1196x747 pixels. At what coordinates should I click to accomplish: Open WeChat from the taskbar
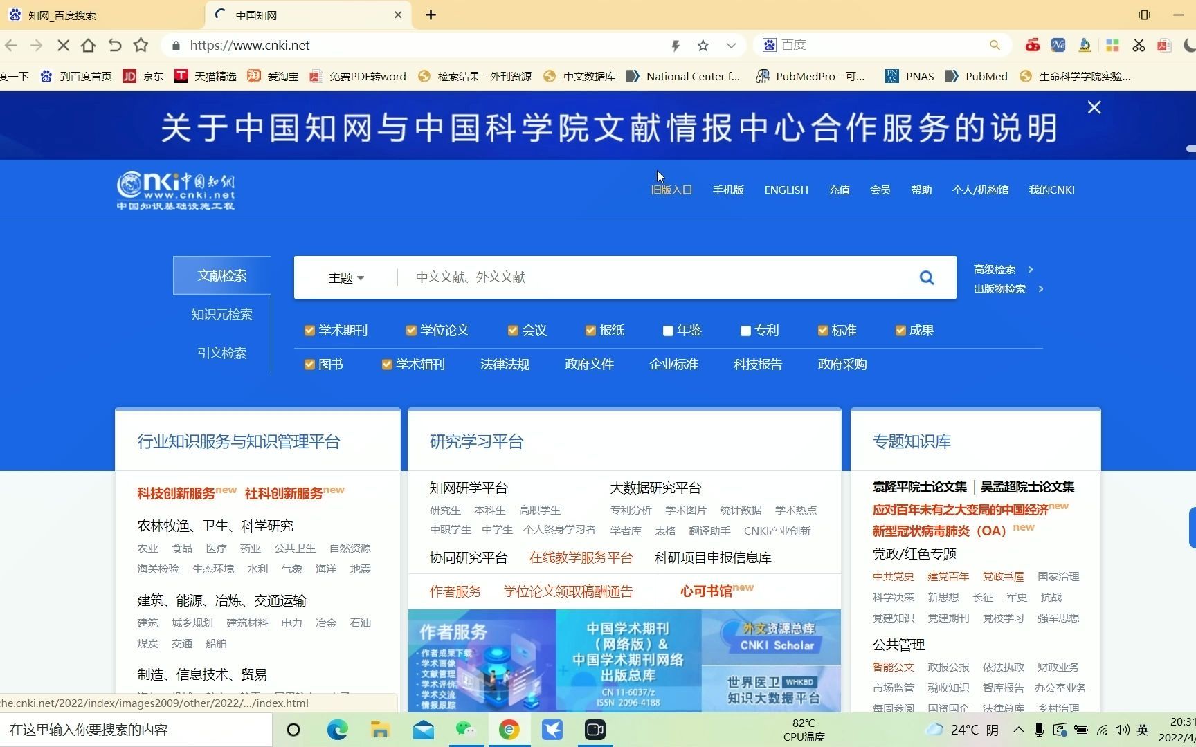tap(466, 729)
